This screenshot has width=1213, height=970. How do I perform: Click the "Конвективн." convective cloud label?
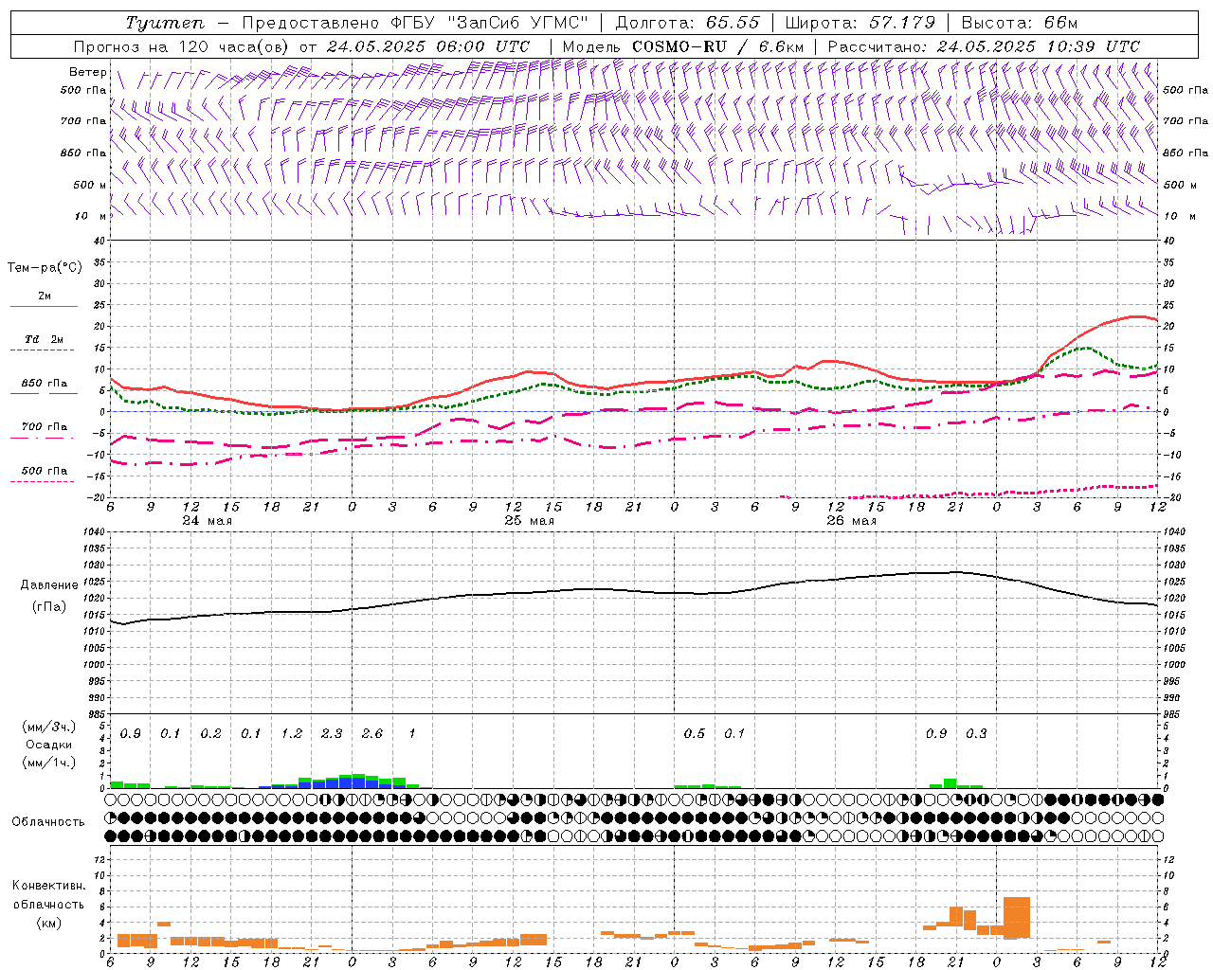pyautogui.click(x=48, y=886)
